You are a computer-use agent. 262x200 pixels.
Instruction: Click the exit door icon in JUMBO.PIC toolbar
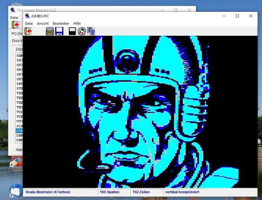tap(28, 31)
